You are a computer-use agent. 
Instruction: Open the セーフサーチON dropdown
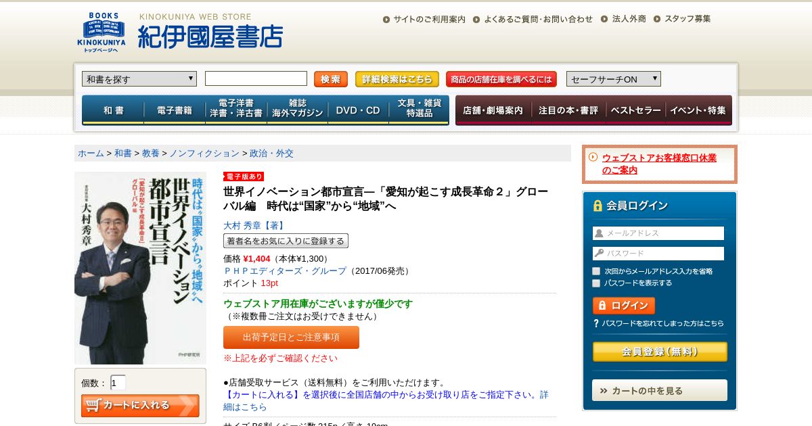coord(614,79)
